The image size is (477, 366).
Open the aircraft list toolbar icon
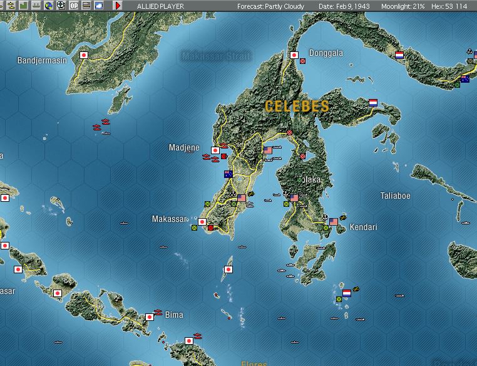pos(11,6)
